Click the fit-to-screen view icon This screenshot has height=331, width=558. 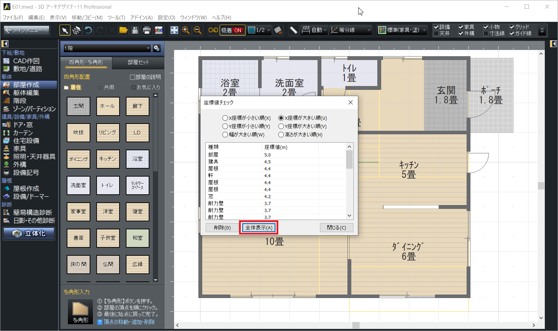[x=174, y=31]
